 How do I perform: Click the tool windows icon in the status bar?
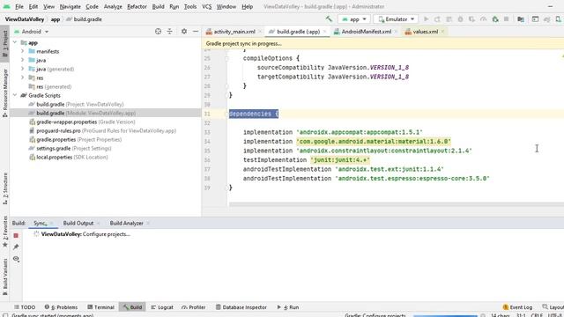point(5,315)
